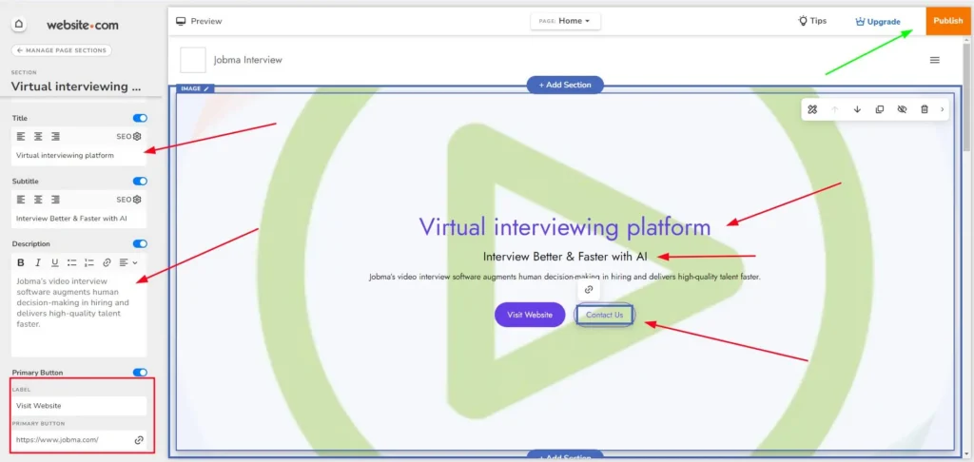Align the Title text left
This screenshot has width=974, height=462.
(x=21, y=137)
